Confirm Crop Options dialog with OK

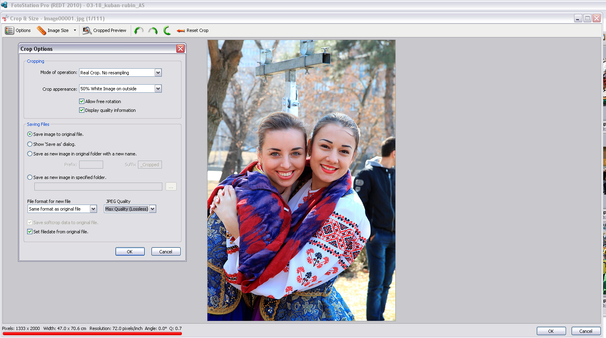pyautogui.click(x=130, y=252)
